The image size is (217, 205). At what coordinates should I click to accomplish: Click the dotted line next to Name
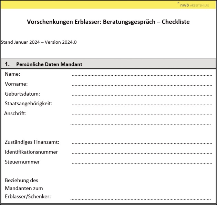click(x=142, y=75)
